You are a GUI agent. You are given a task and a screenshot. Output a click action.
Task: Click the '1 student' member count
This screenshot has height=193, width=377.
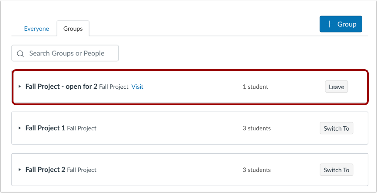[x=255, y=87]
